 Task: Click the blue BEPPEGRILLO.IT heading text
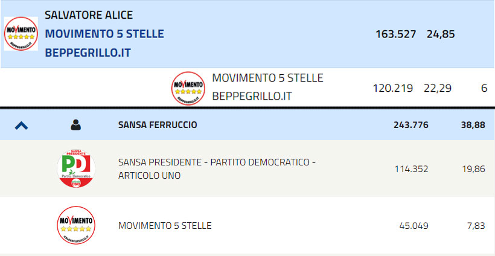pyautogui.click(x=88, y=53)
